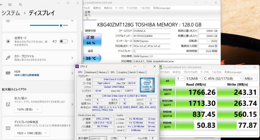Screen dimensions: 260x140
Task: Open the drive dropdown C: 45% (52/117GiB)
Action: (x=223, y=79)
